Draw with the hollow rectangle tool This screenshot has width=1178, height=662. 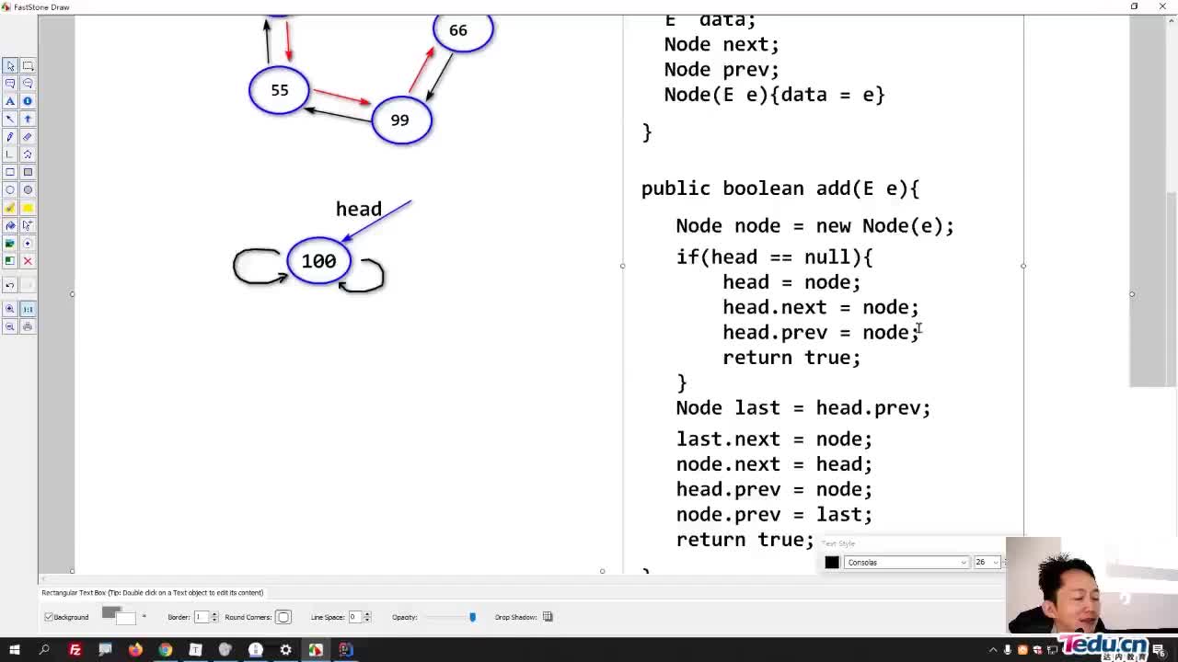coord(10,172)
